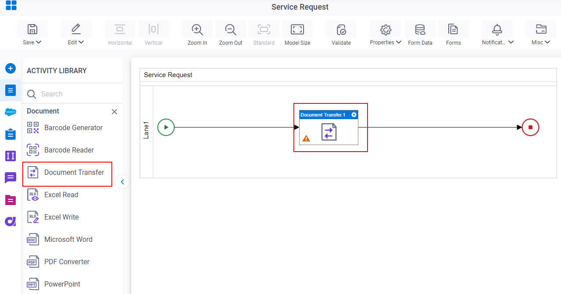Click the Standard size icon
Screen dimensions: 561x294
pyautogui.click(x=264, y=29)
